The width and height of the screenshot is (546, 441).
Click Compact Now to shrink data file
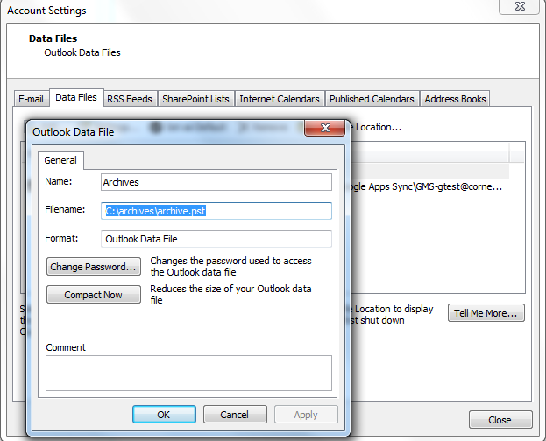point(94,295)
